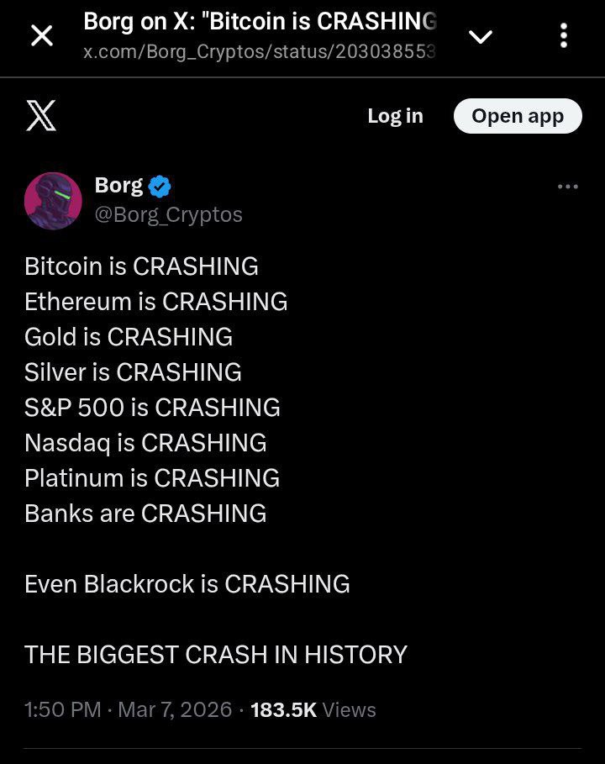Tap the x.com/Borg_Cryptos URL text
Viewport: 605px width, 764px height.
(x=260, y=52)
